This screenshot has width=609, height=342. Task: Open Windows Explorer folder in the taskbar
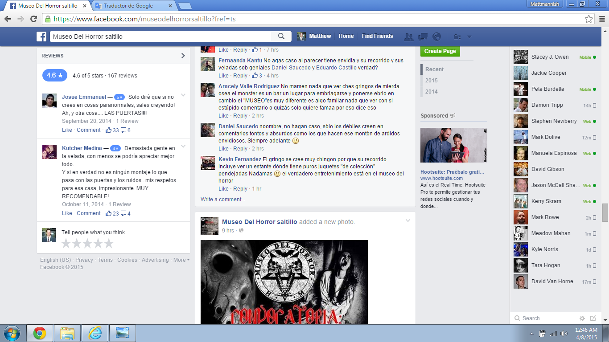click(67, 333)
